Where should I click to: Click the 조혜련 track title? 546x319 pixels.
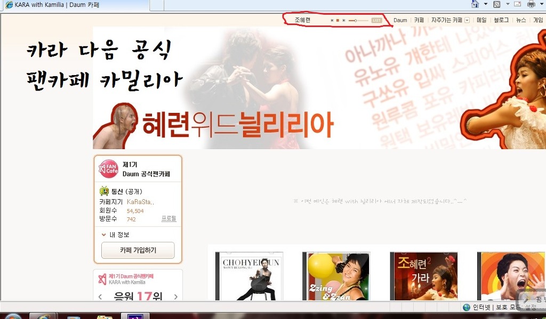(302, 20)
